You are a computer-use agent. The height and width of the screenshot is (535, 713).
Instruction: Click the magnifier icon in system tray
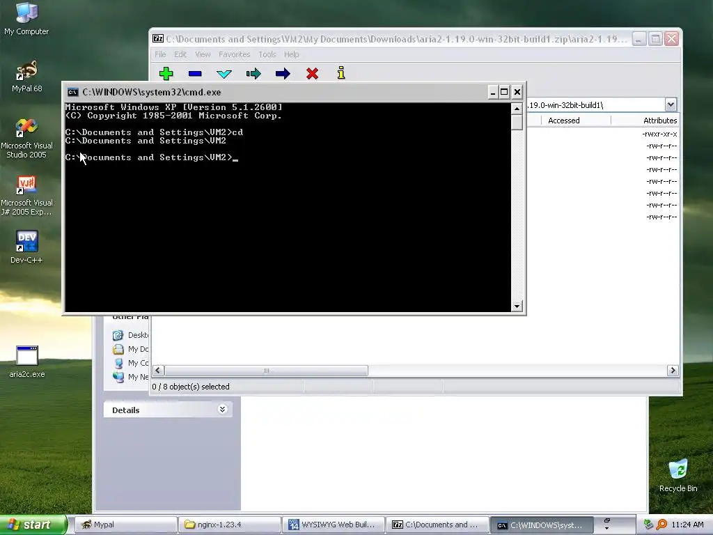point(661,525)
